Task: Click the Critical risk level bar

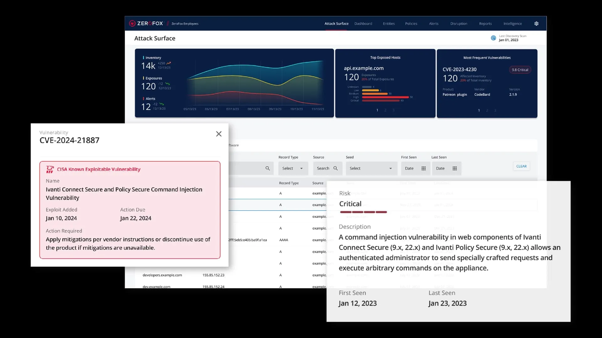Action: pyautogui.click(x=363, y=212)
